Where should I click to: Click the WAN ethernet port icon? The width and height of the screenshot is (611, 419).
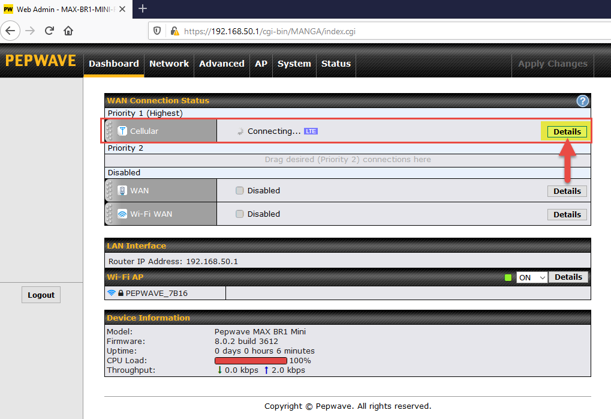[122, 190]
